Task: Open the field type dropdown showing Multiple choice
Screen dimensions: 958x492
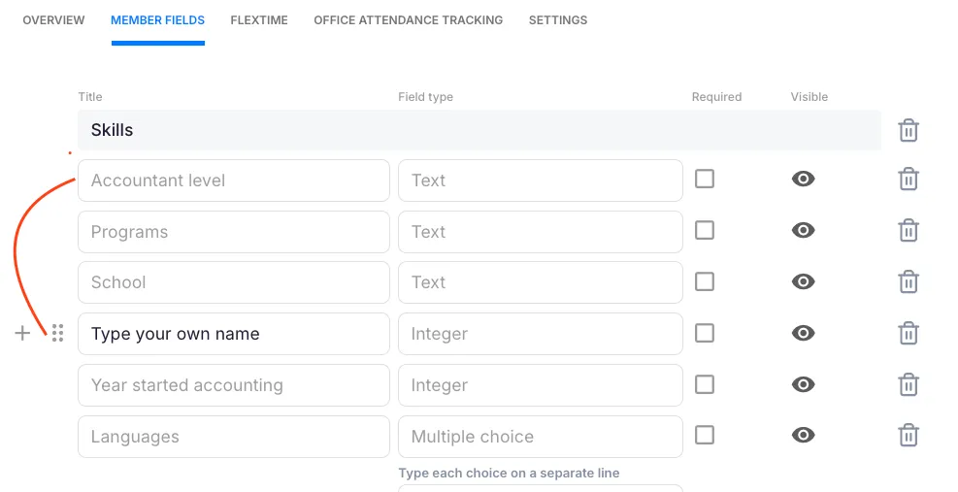Action: [540, 437]
